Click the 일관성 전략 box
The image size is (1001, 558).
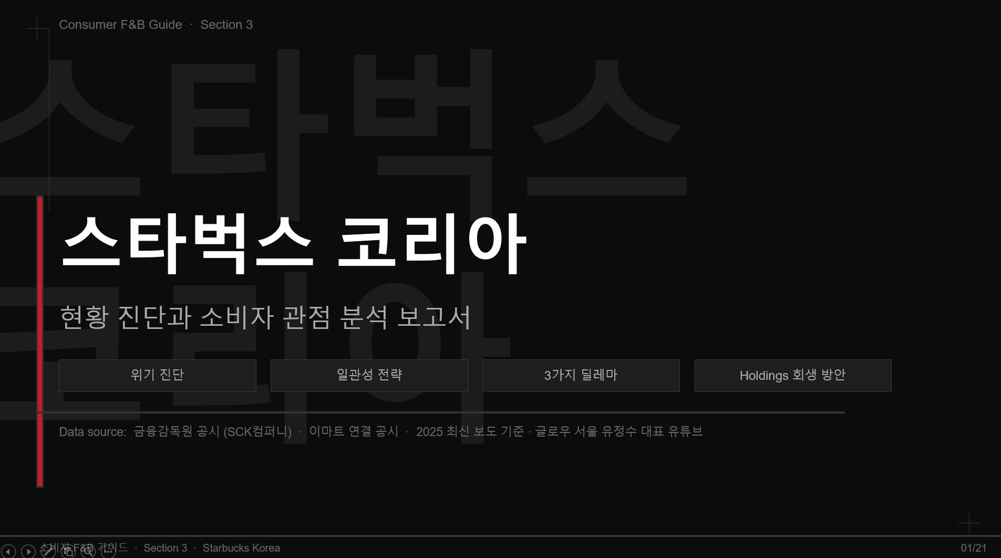pos(369,375)
